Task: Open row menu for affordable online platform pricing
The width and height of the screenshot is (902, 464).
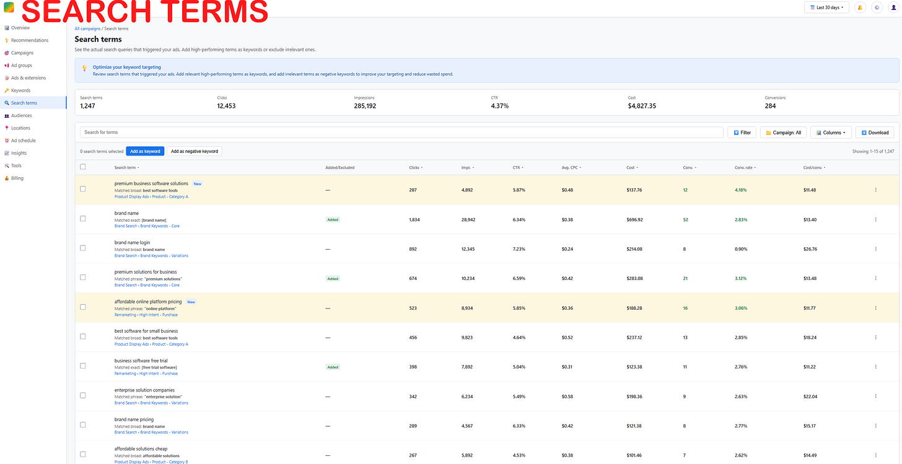Action: coord(875,308)
